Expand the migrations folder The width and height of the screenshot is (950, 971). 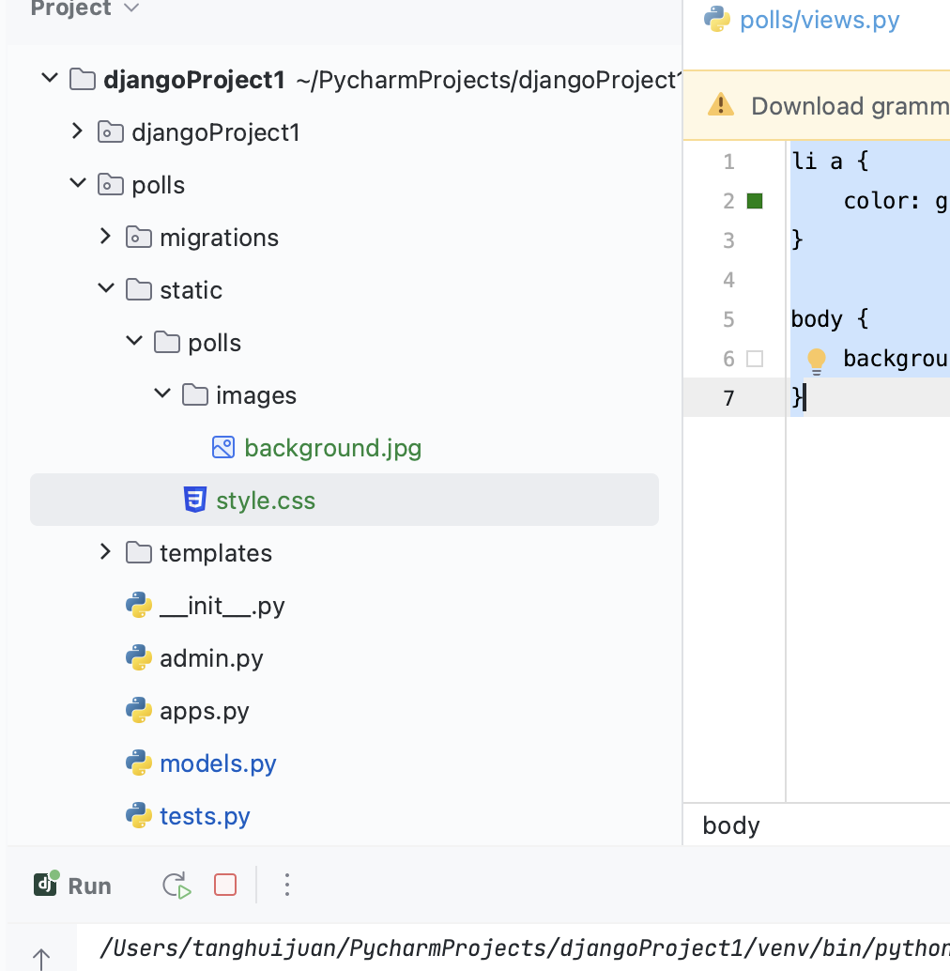point(105,237)
